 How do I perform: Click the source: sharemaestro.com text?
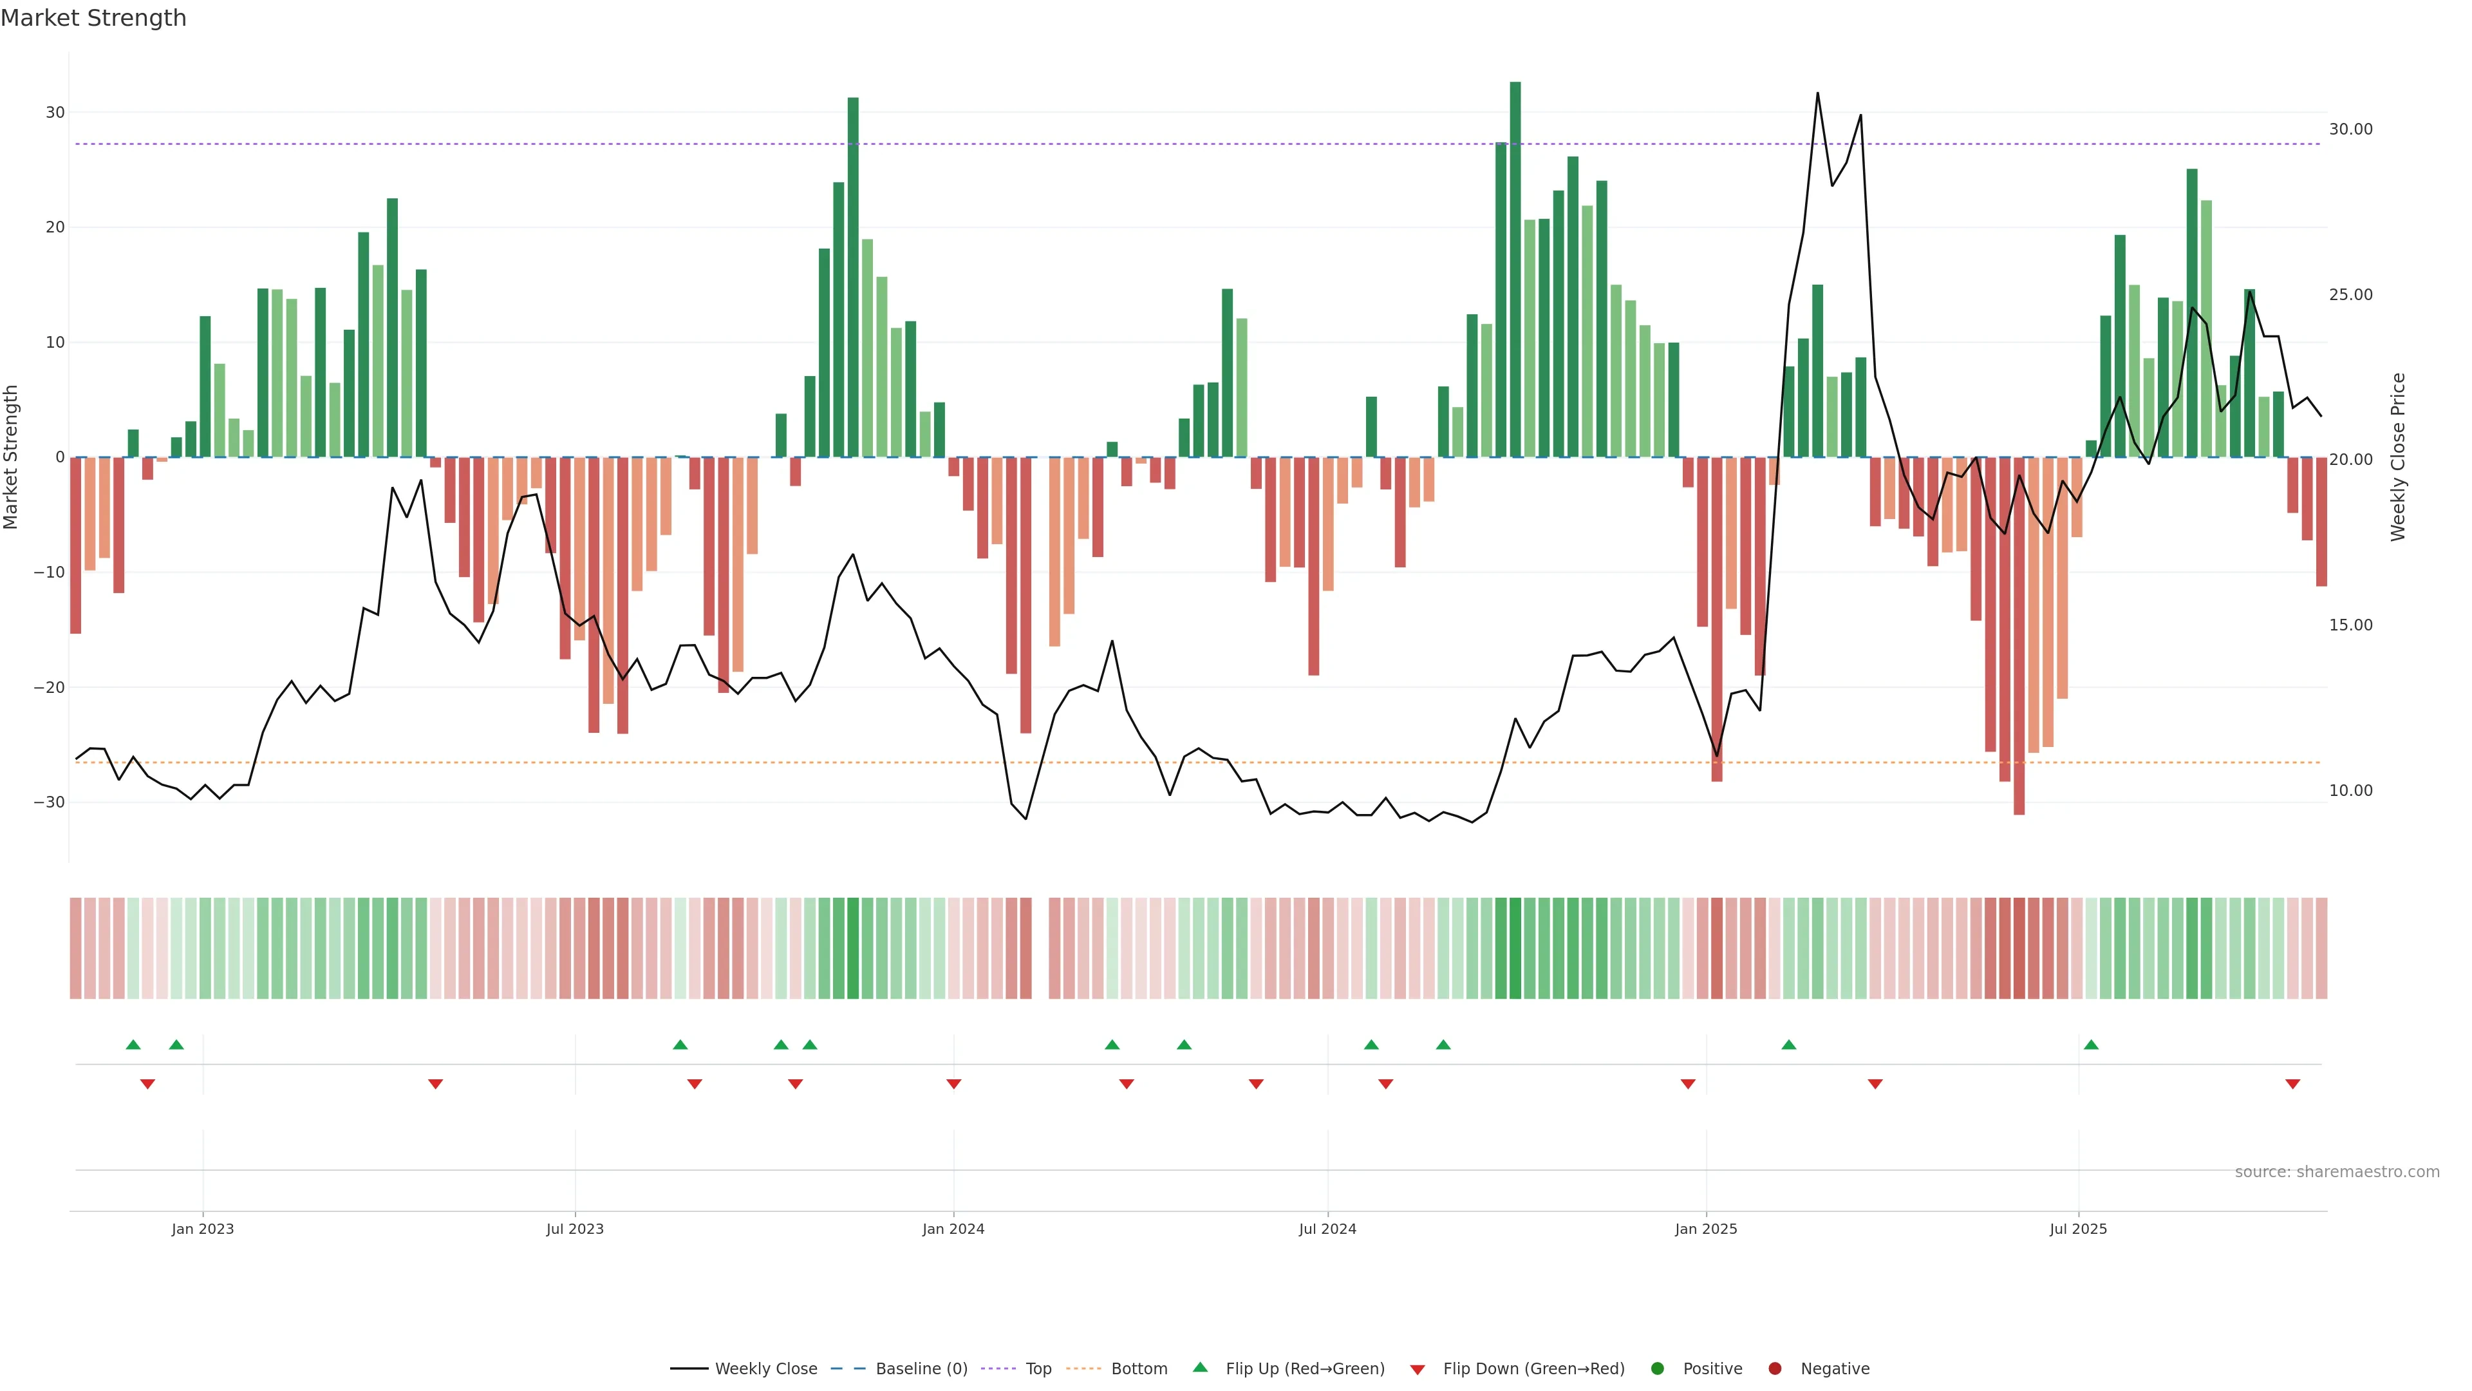tap(2337, 1171)
